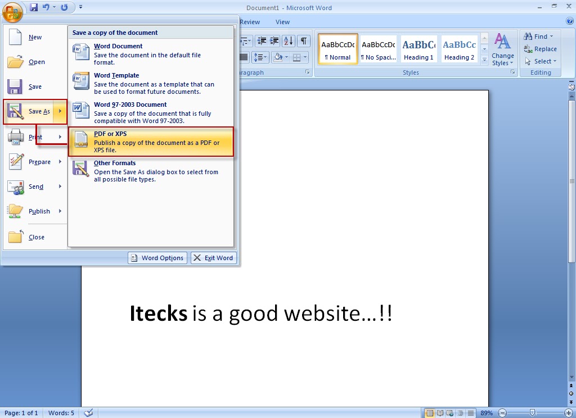The width and height of the screenshot is (576, 418).
Task: Click the Word Template file icon
Action: (x=81, y=81)
